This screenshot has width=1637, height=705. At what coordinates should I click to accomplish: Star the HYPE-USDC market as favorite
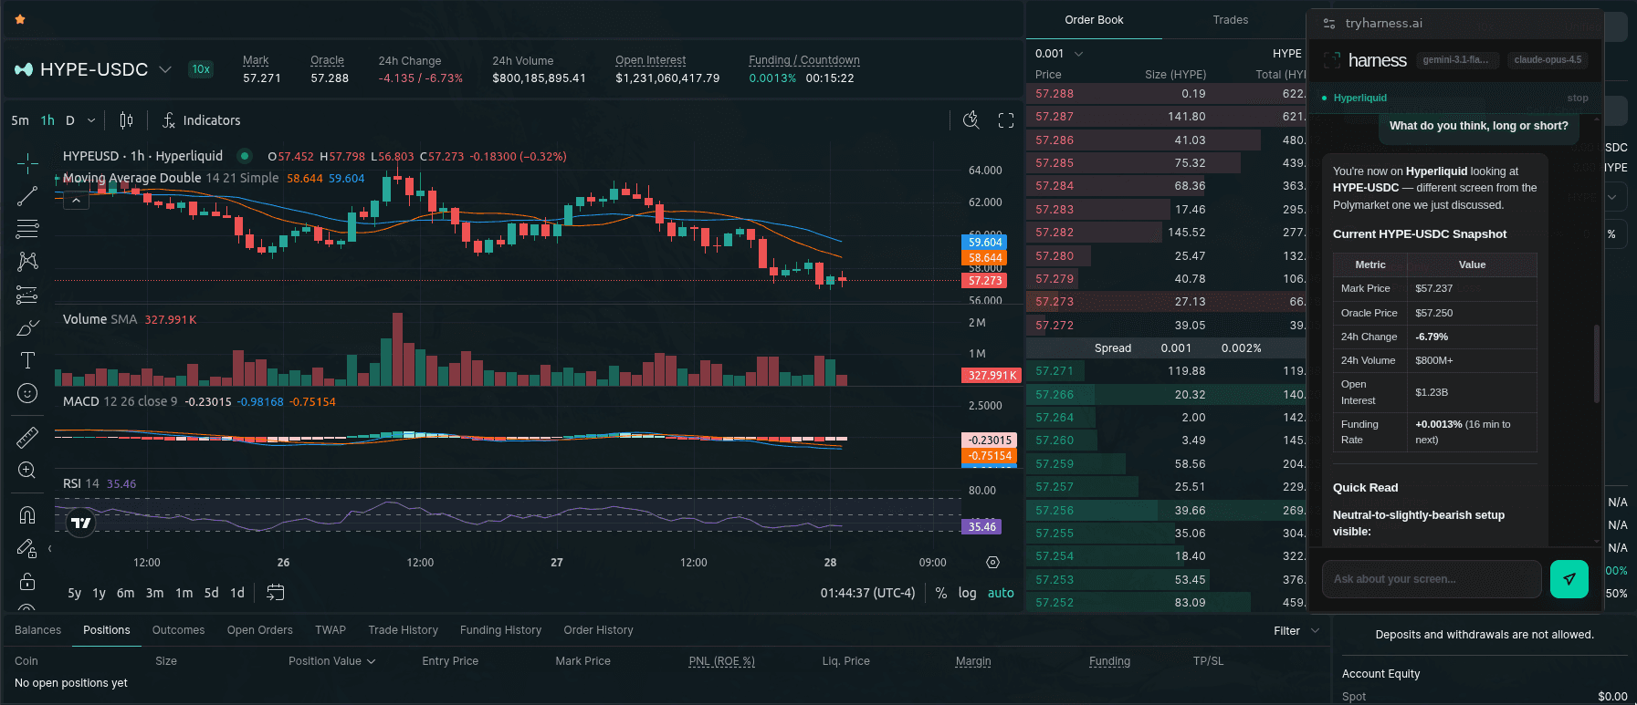pos(20,18)
